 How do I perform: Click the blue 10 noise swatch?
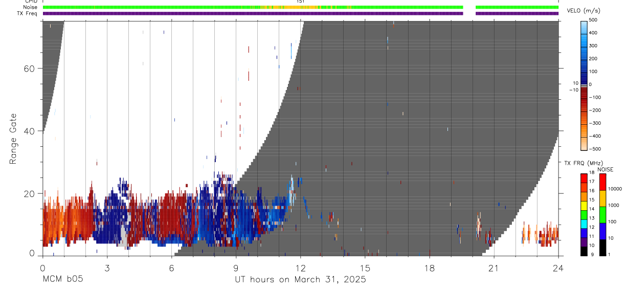tap(602, 231)
